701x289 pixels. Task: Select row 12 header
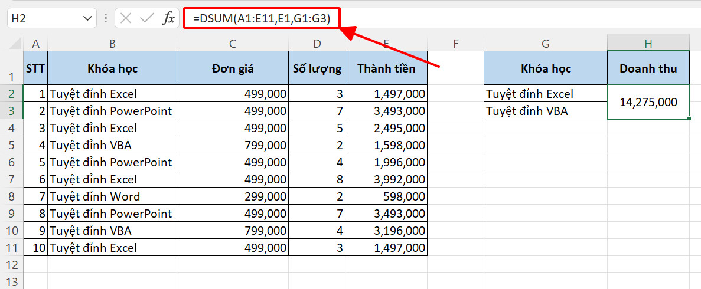(12, 265)
